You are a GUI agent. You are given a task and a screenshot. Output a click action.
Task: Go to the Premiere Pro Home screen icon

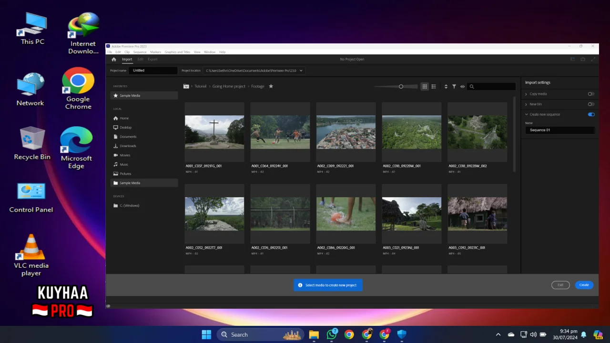click(x=114, y=60)
